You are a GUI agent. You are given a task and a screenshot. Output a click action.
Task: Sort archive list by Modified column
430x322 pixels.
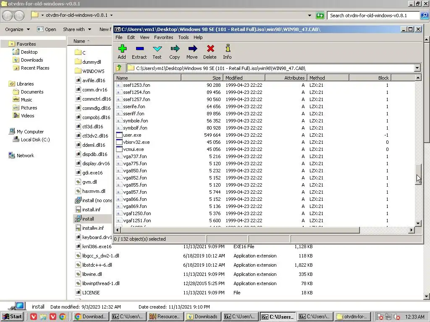(x=244, y=78)
